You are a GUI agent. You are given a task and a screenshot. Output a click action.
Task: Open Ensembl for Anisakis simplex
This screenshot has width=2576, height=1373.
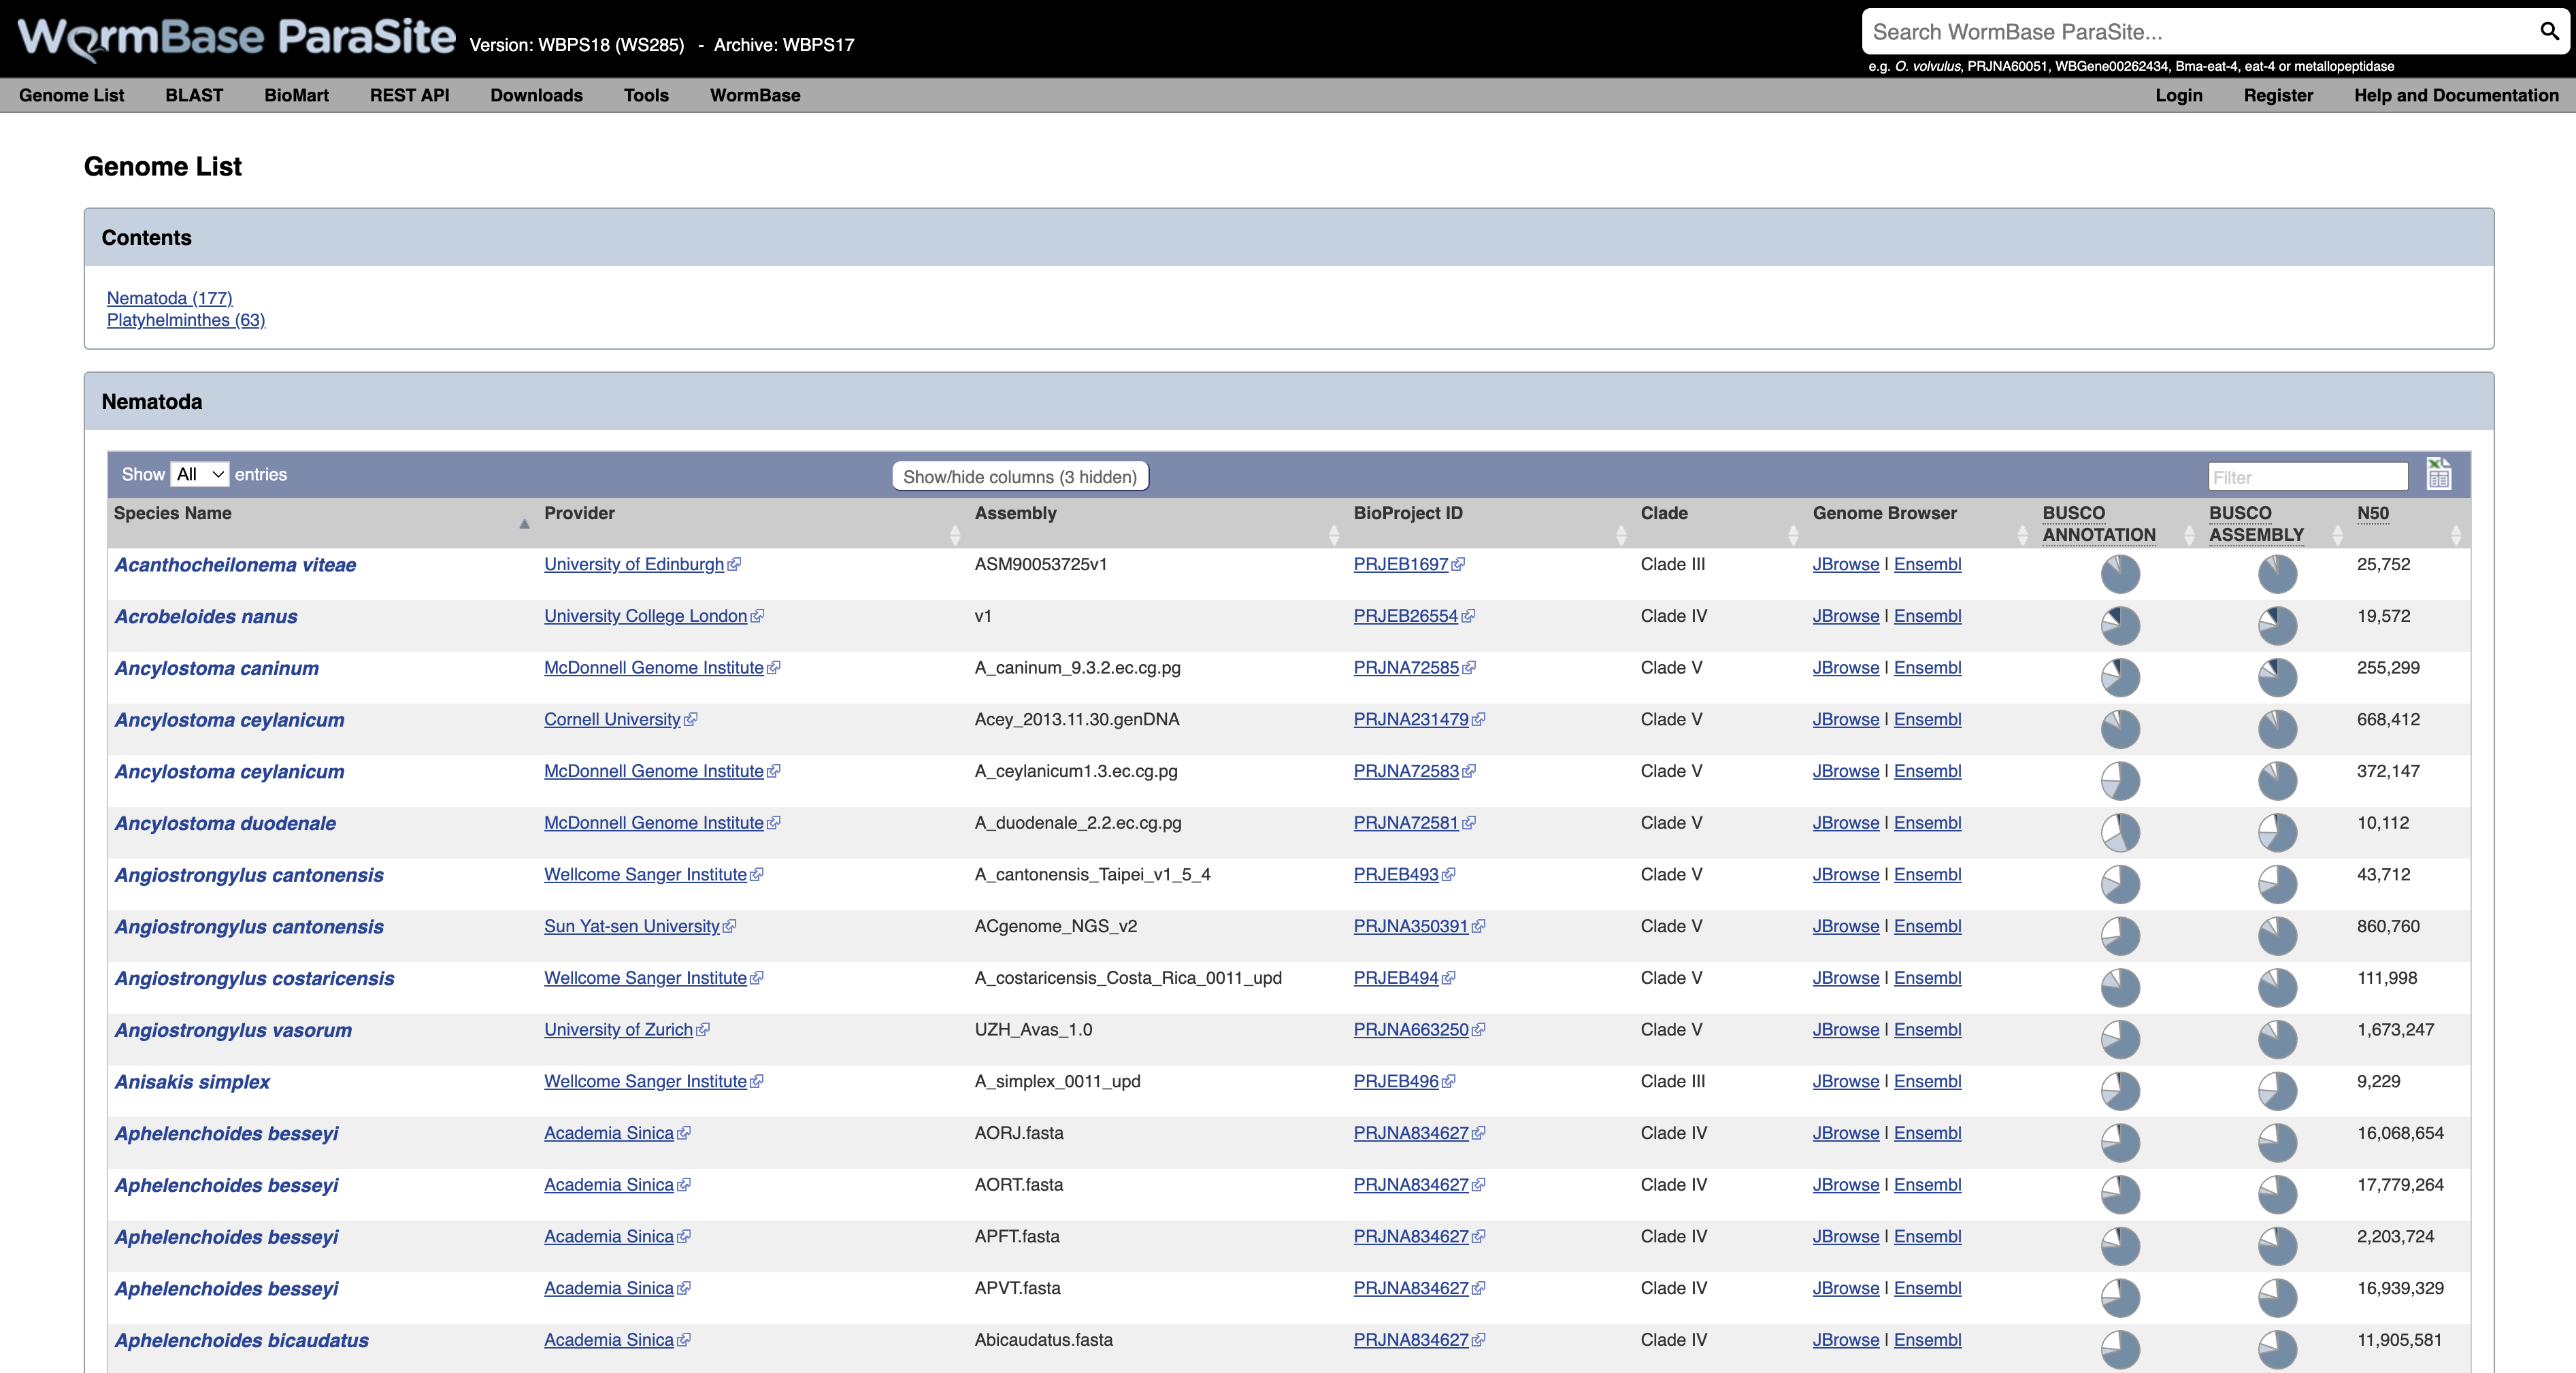tap(1927, 1082)
